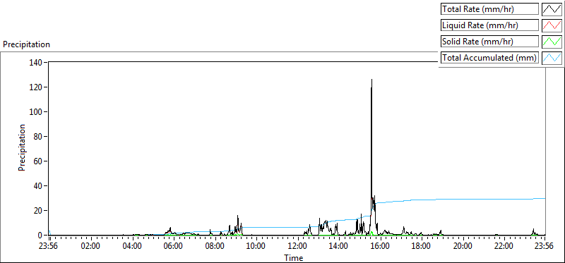Screen dimensions: 565x263
Task: Click the 18:00 time axis label
Action: click(x=421, y=246)
